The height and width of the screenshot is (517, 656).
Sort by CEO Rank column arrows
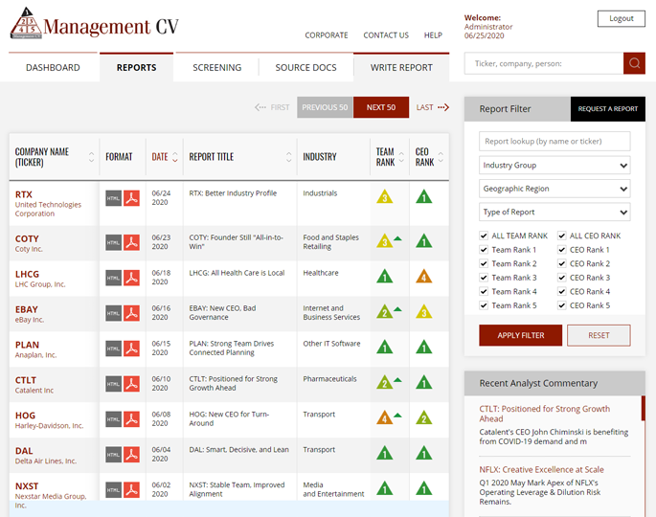[441, 157]
